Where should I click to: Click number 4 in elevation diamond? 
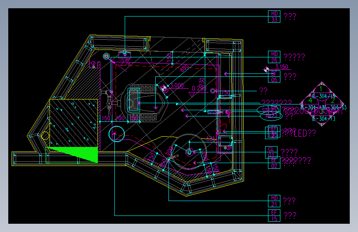[x=310, y=100]
